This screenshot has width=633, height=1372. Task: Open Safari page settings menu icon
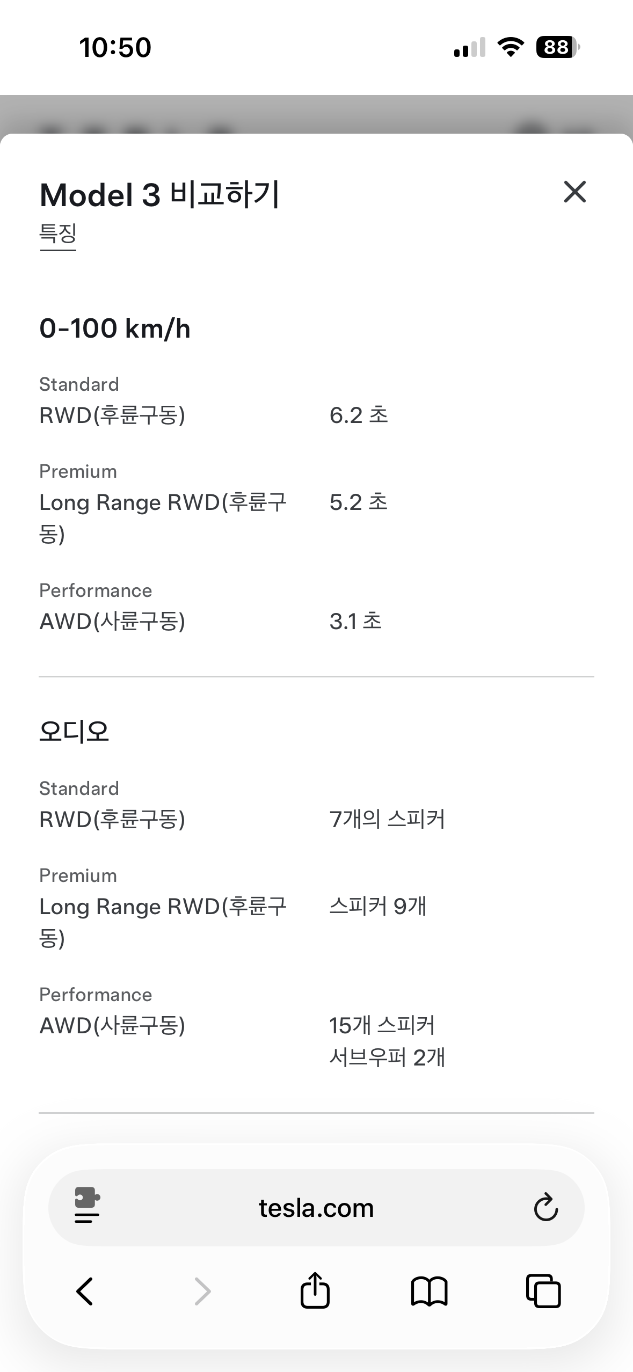[x=87, y=1207]
